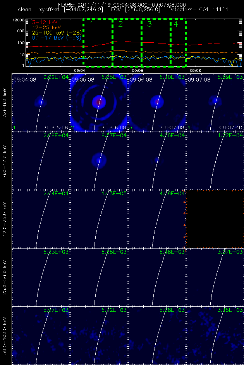Click the green 6.70E+03 value
The image size is (244, 365).
pos(172,77)
